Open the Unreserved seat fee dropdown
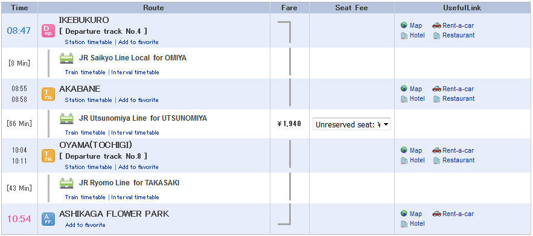 (351, 125)
